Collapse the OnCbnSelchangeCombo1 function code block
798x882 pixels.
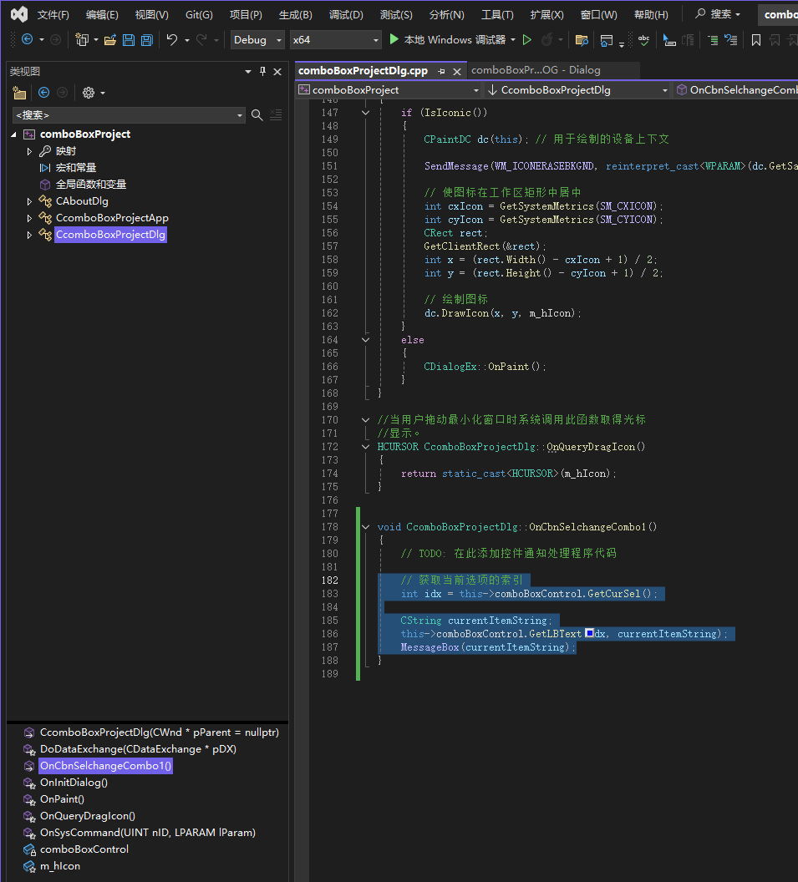click(x=365, y=527)
